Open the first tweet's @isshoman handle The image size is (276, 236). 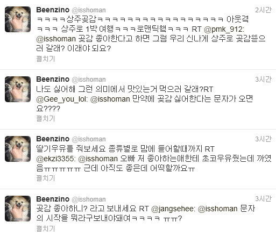pyautogui.click(x=89, y=10)
